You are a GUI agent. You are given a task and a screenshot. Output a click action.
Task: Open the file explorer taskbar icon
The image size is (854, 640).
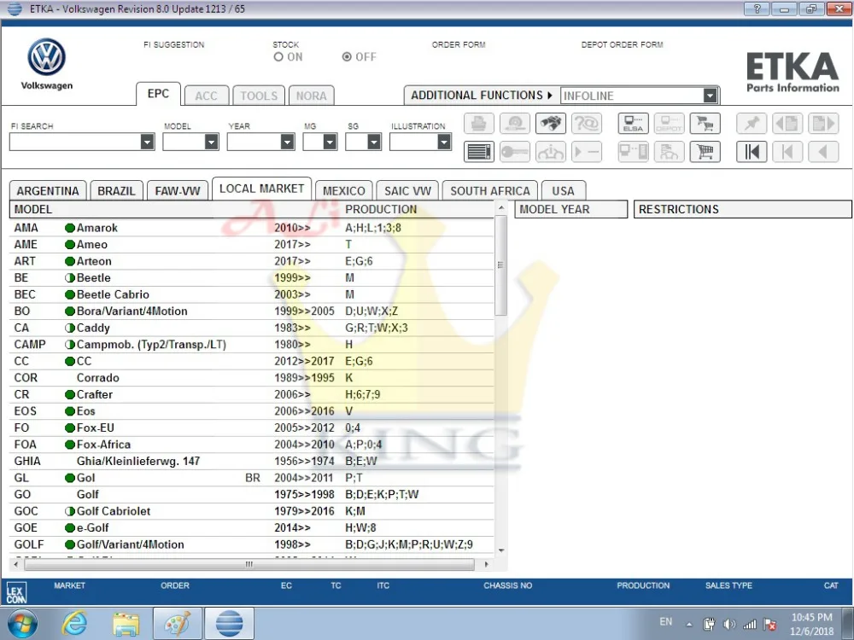pyautogui.click(x=126, y=624)
